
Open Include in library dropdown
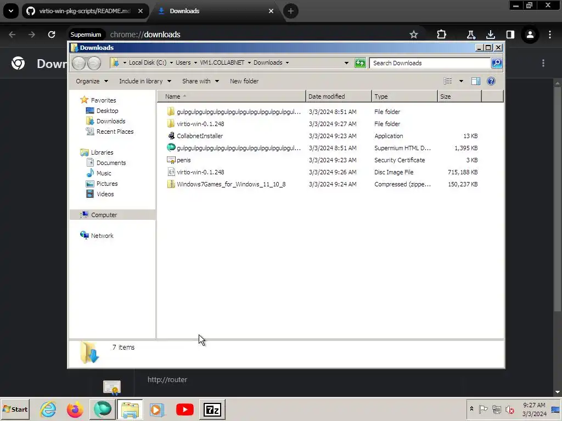pyautogui.click(x=145, y=81)
